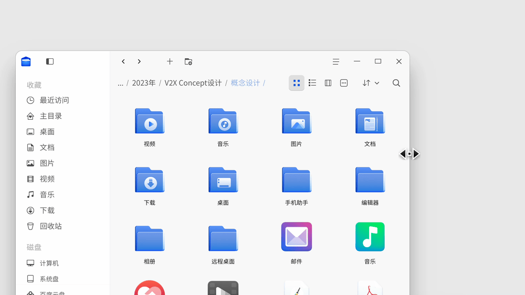This screenshot has height=295, width=525.
Task: Select the 下载 folder icon
Action: [150, 180]
